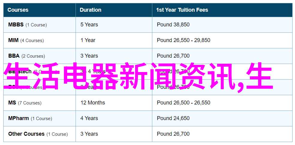
Task: Open the MPharm course link
Action: point(19,119)
